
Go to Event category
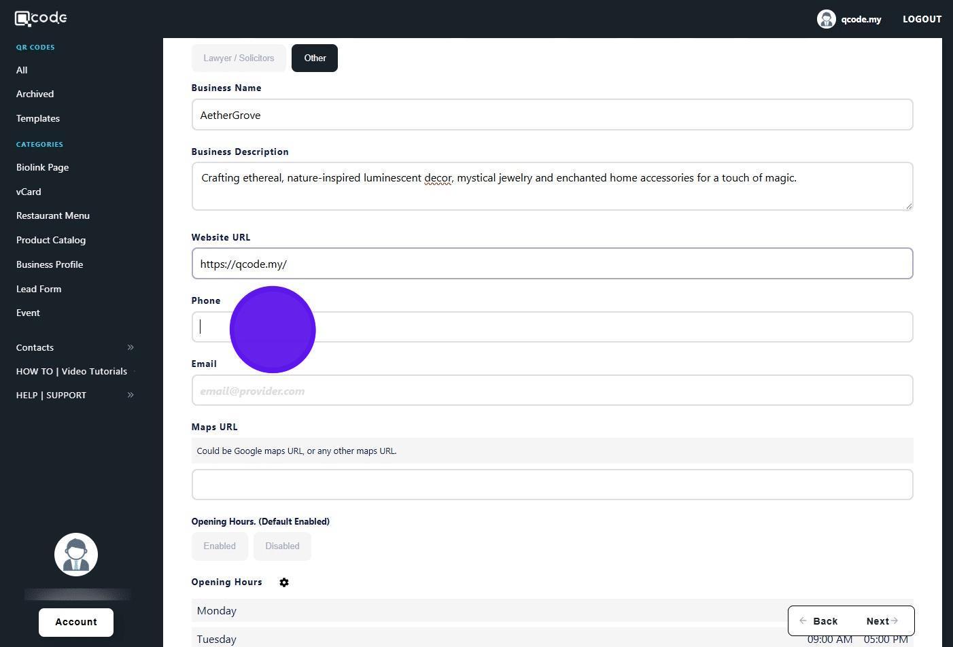[x=28, y=313]
